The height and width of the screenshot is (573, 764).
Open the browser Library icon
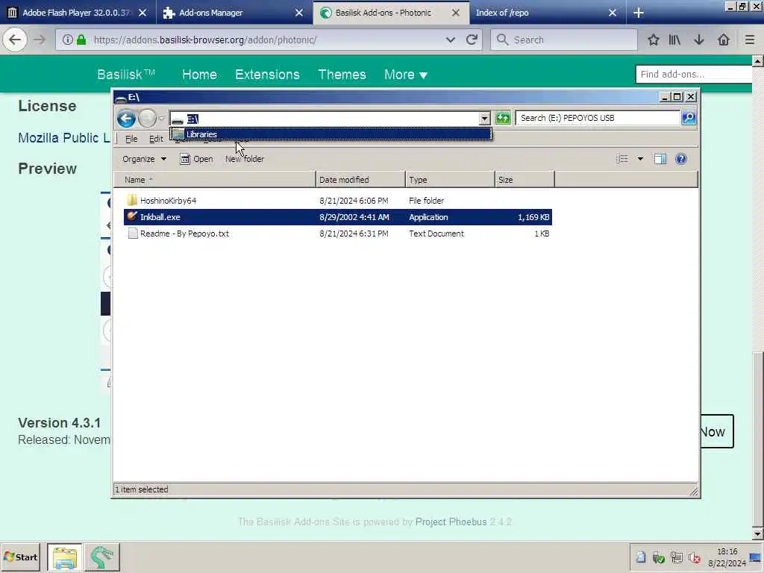click(674, 40)
